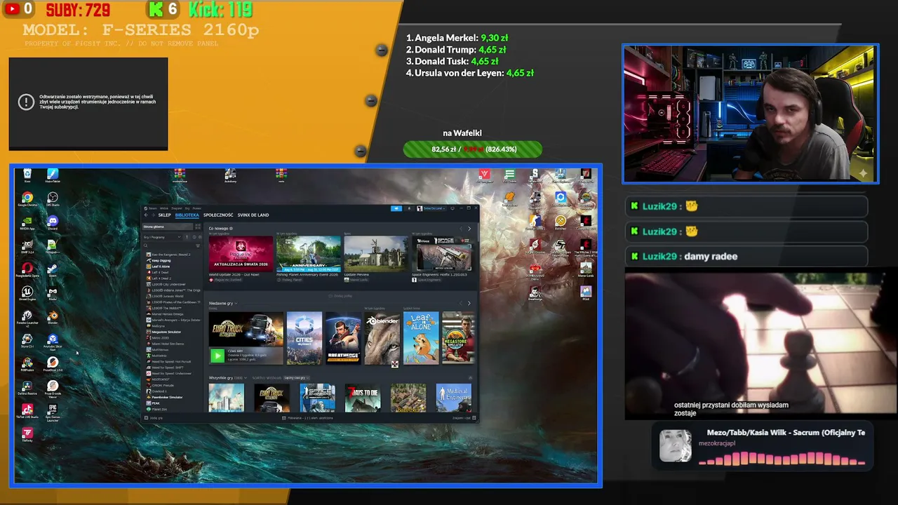Open the Steam menu in Steam's menu bar

(153, 208)
